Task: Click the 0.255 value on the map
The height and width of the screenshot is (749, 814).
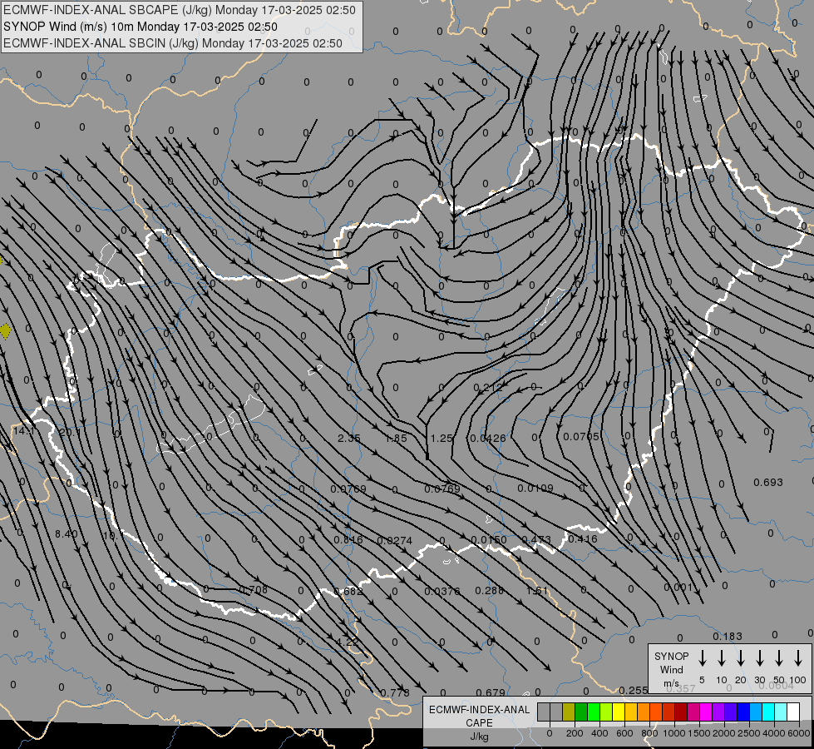Action: (634, 690)
